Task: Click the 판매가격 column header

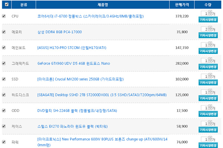Action: [x=182, y=5]
